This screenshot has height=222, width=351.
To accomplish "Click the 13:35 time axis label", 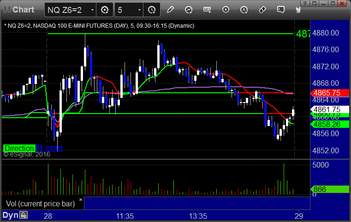I will (198, 216).
